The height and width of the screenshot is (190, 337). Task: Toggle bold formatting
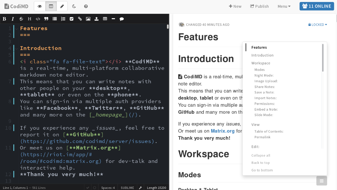pyautogui.click(x=4, y=19)
